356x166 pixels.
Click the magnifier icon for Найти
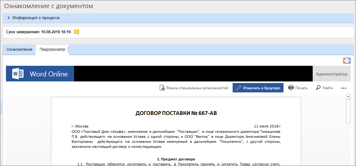[x=318, y=88]
